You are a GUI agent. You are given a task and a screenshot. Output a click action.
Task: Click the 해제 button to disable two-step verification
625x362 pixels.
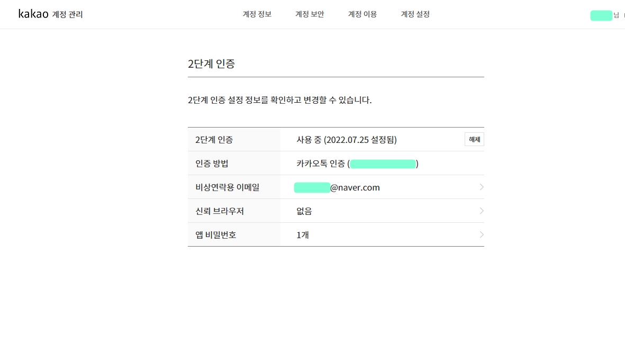tap(474, 139)
